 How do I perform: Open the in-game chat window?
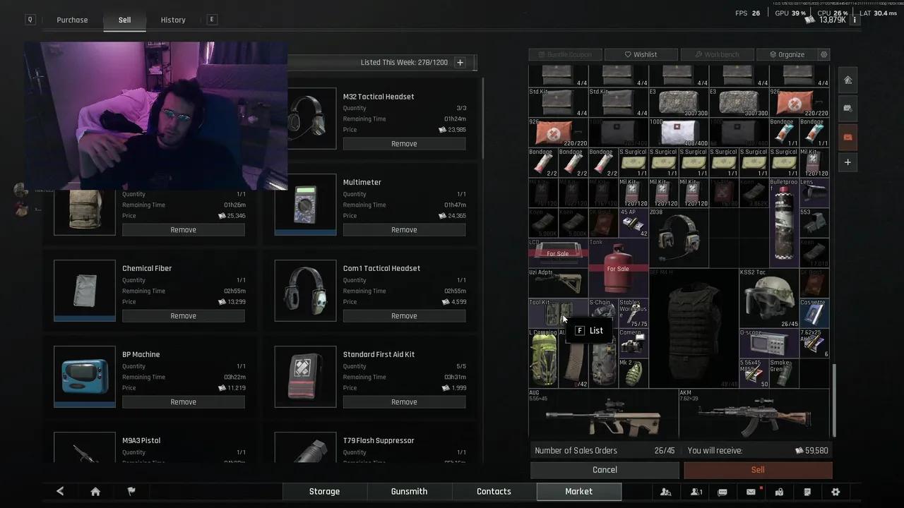[722, 492]
